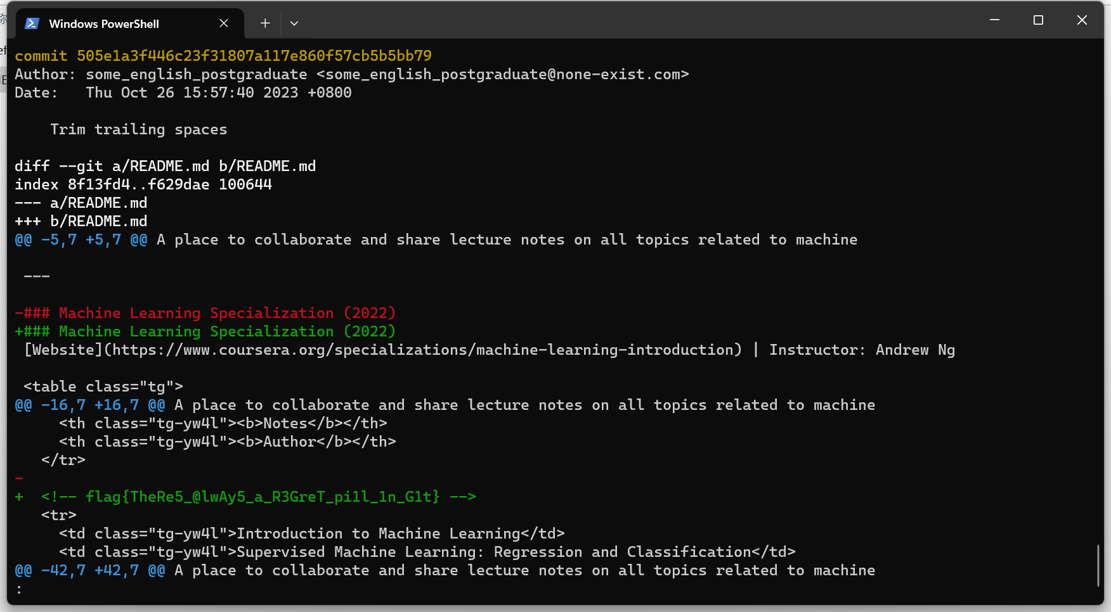Click the commit message 'Trim trailing spaces'
Screen dimensions: 1111x612
click(x=139, y=129)
